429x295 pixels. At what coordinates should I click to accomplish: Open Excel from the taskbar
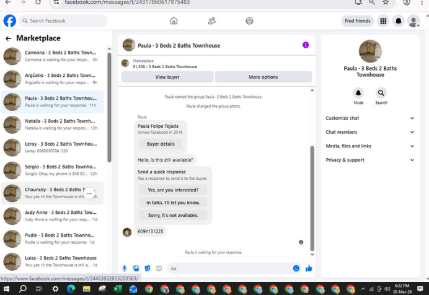point(118,289)
